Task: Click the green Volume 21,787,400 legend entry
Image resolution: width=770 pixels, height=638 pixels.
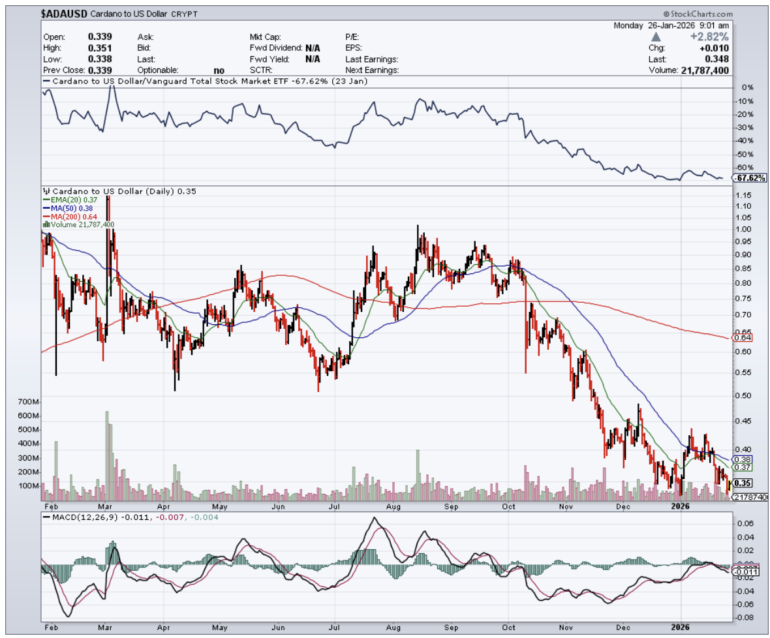Action: 82,225
